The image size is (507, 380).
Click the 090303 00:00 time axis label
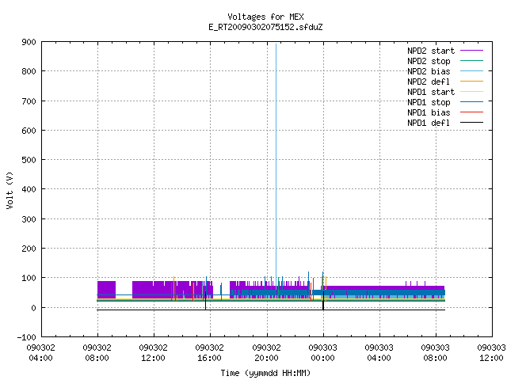pos(322,353)
